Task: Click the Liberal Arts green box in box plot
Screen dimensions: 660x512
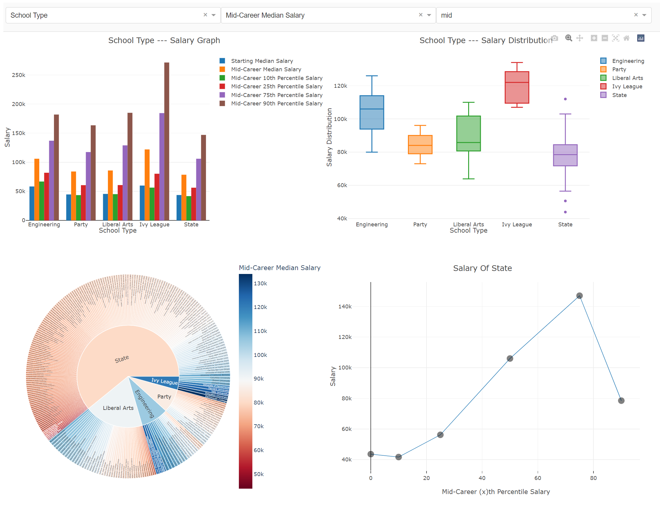Action: coord(468,134)
